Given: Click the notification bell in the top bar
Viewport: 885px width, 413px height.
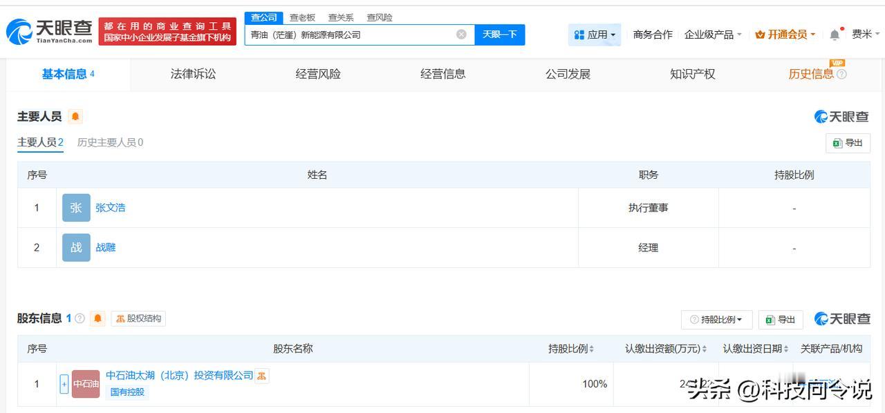Looking at the screenshot, I should [x=835, y=35].
